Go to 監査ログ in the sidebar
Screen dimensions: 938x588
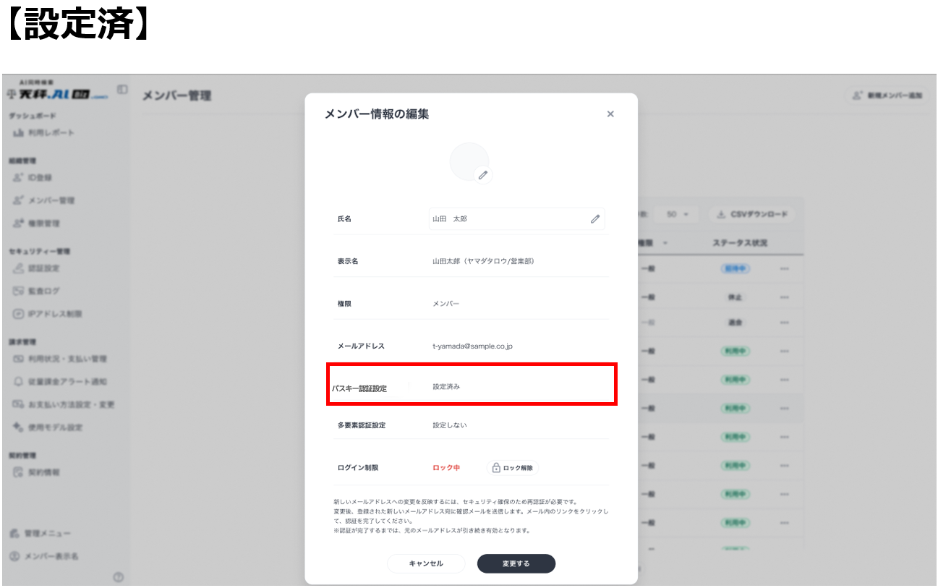[x=44, y=291]
